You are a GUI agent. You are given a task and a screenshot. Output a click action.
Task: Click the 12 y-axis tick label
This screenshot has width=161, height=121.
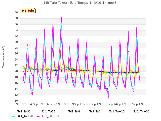(16, 95)
